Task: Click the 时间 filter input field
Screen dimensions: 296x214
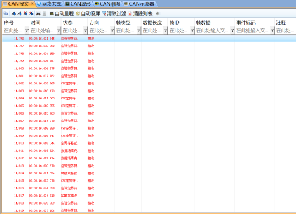Action: pyautogui.click(x=43, y=31)
